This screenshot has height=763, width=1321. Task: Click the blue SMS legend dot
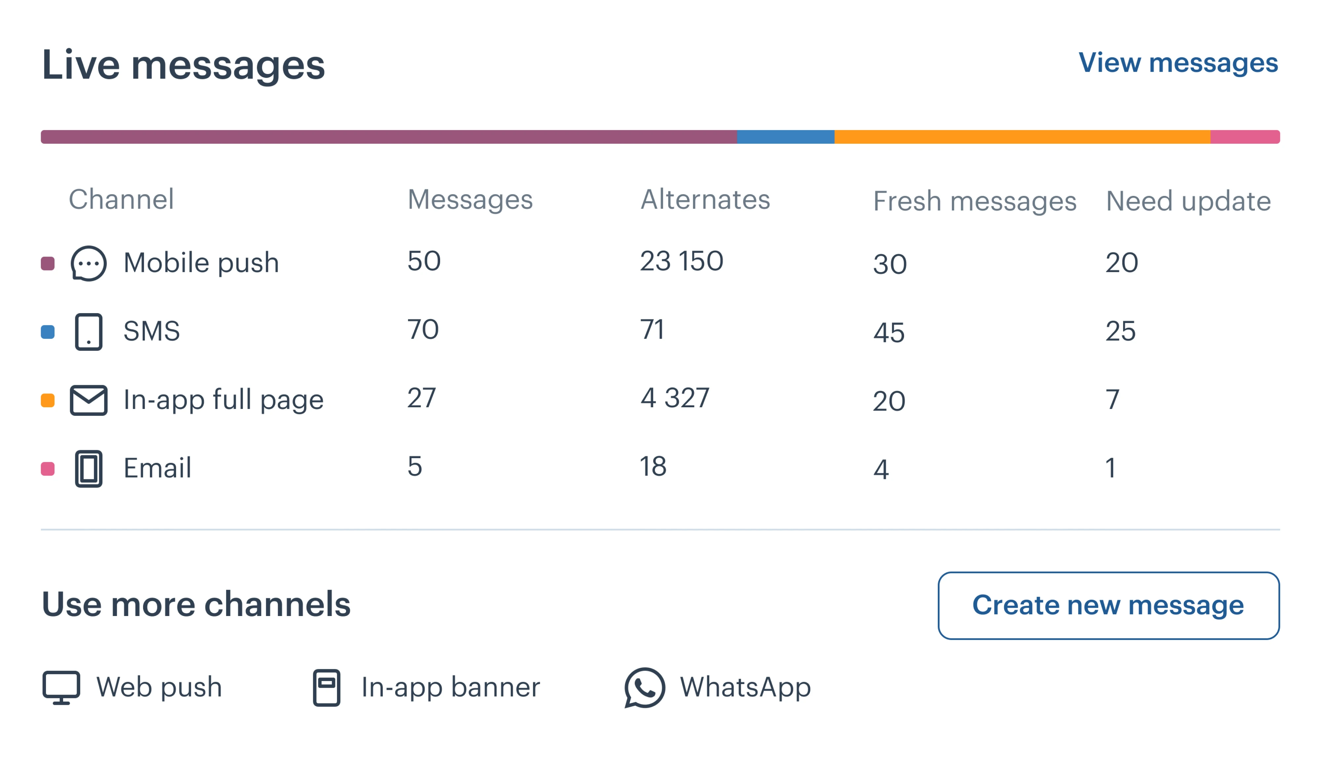point(47,331)
